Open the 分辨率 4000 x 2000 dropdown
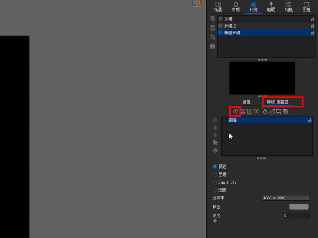Image resolution: width=318 pixels, height=238 pixels. tap(285, 198)
